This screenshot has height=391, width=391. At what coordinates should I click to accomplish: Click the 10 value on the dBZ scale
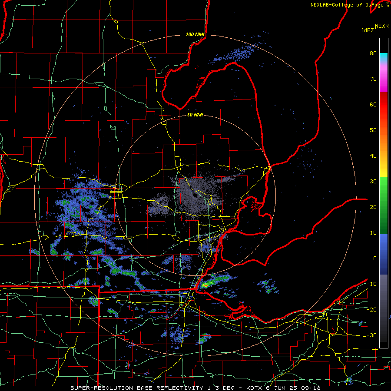pyautogui.click(x=373, y=233)
